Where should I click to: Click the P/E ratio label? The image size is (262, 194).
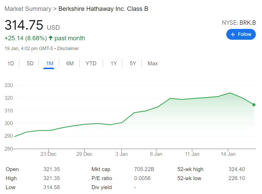(x=102, y=178)
